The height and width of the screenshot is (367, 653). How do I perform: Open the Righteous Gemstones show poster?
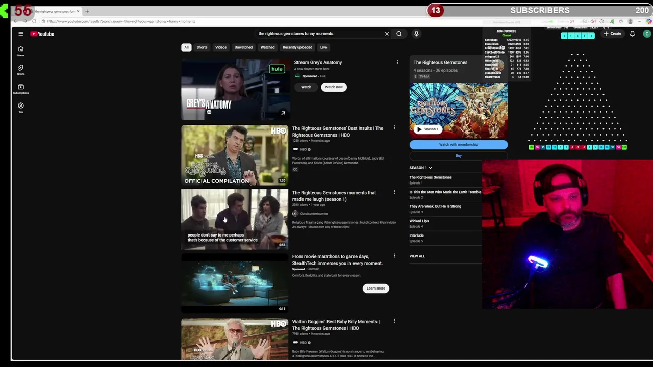(x=459, y=111)
